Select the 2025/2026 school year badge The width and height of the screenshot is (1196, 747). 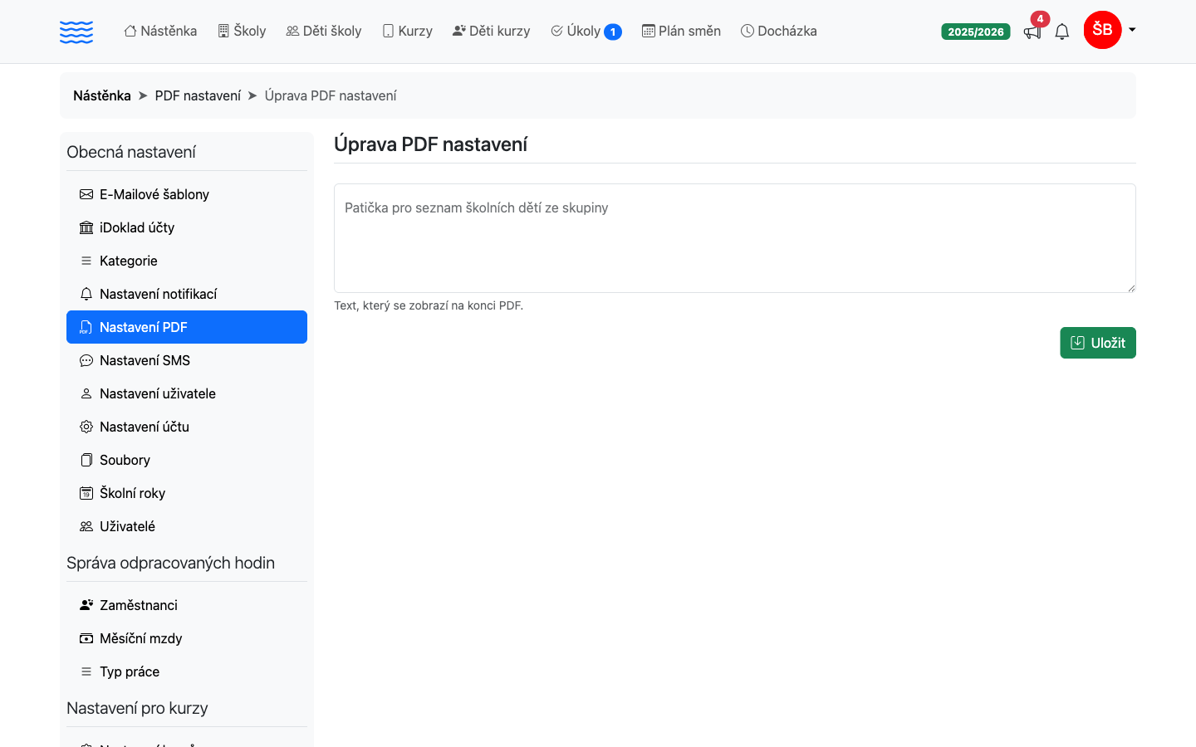tap(976, 32)
